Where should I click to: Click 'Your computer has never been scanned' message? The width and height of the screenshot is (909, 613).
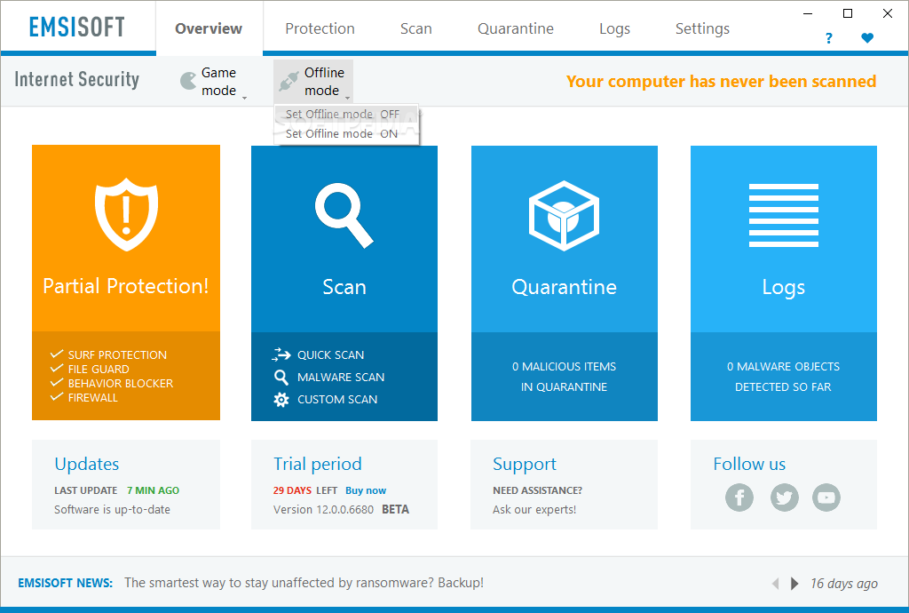click(x=721, y=81)
